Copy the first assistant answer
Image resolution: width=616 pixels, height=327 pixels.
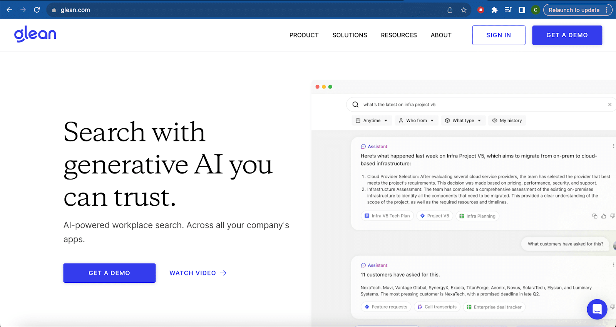click(595, 216)
